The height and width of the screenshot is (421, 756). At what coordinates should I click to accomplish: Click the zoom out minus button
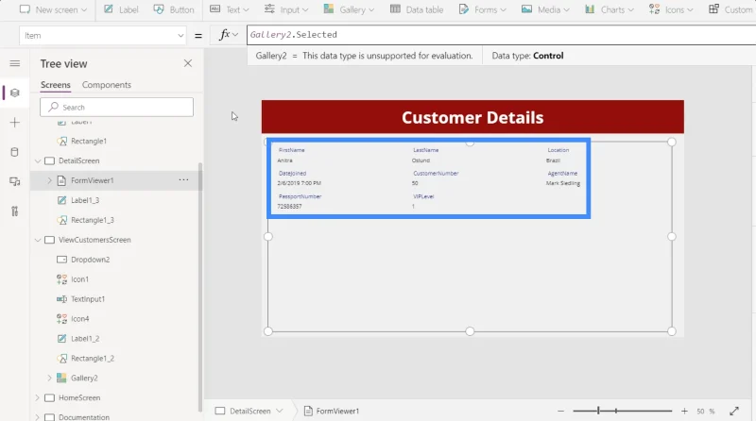click(x=560, y=411)
